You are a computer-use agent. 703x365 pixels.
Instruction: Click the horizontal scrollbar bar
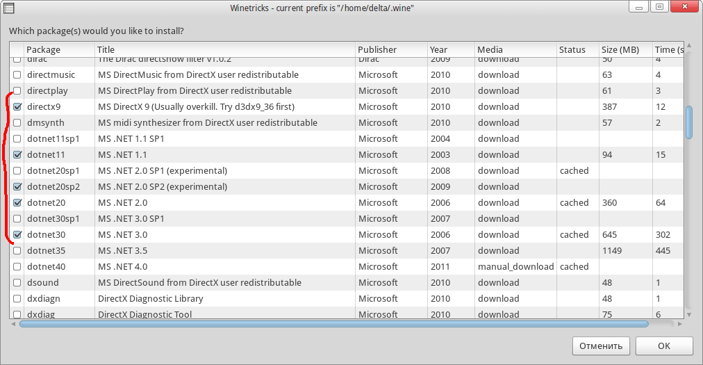click(333, 323)
